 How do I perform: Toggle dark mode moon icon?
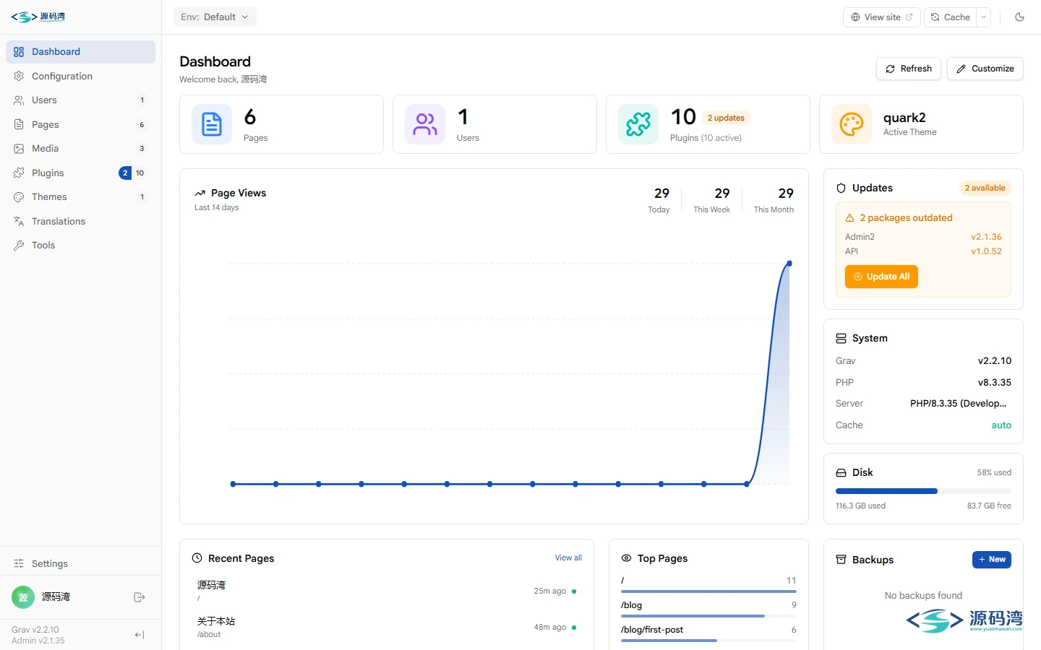pyautogui.click(x=1019, y=17)
